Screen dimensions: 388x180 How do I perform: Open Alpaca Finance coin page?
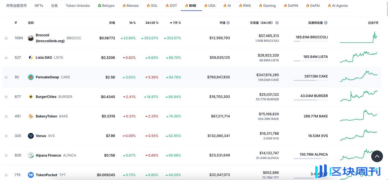[x=48, y=155]
